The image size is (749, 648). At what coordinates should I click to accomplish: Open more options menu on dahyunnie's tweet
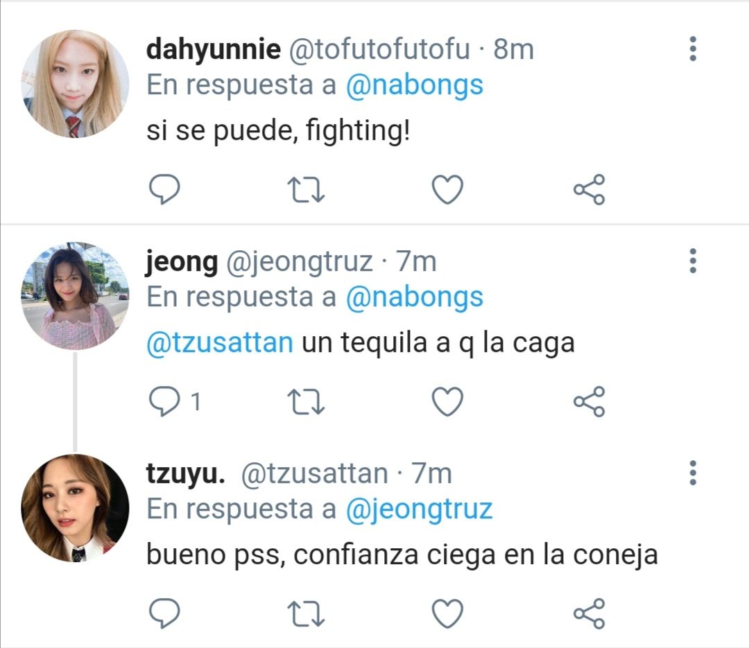(693, 49)
